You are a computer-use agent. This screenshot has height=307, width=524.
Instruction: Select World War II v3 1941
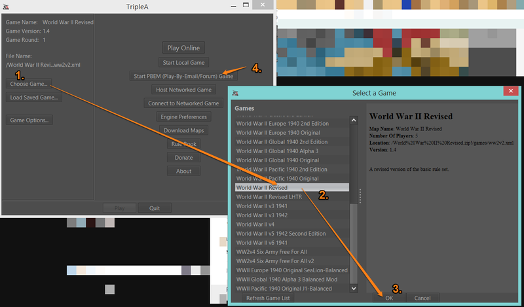click(292, 206)
